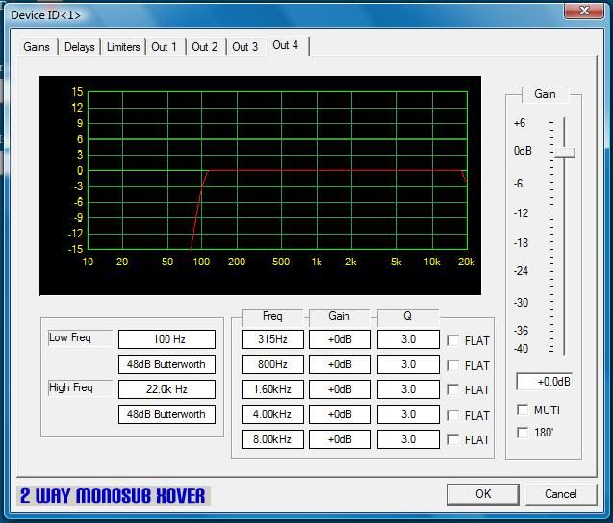The height and width of the screenshot is (523, 613).
Task: Click the gain slider track at -18
Action: coord(565,243)
